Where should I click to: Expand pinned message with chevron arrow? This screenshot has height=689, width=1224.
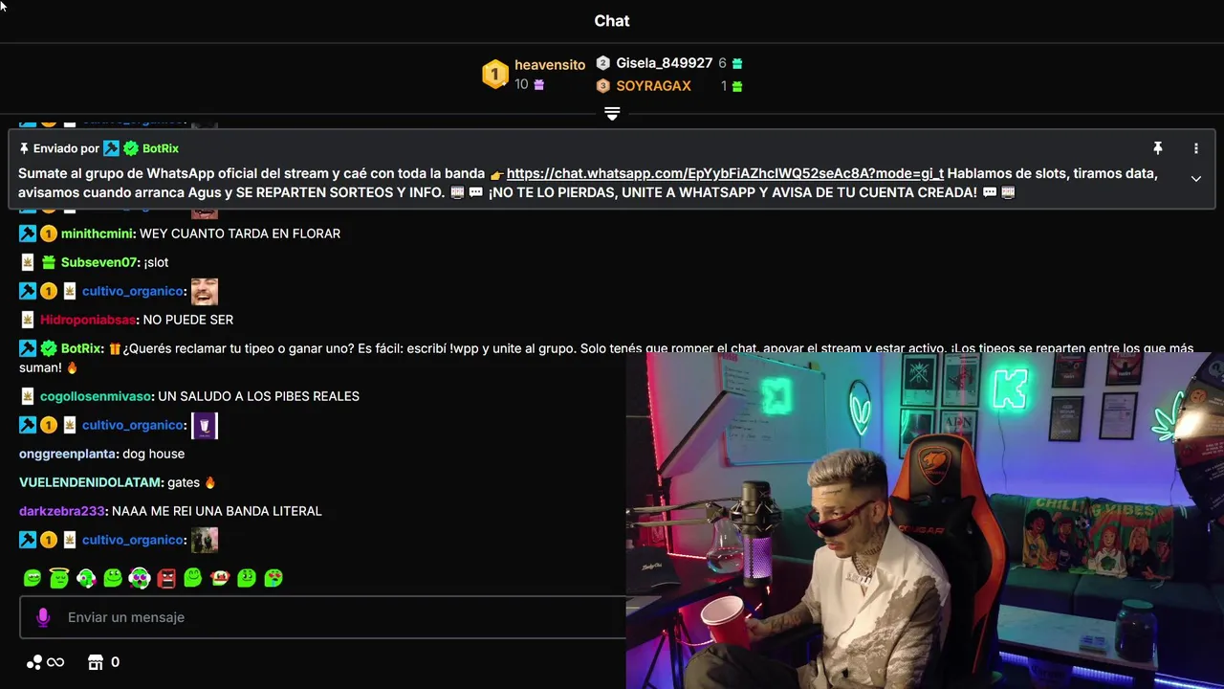(1195, 179)
